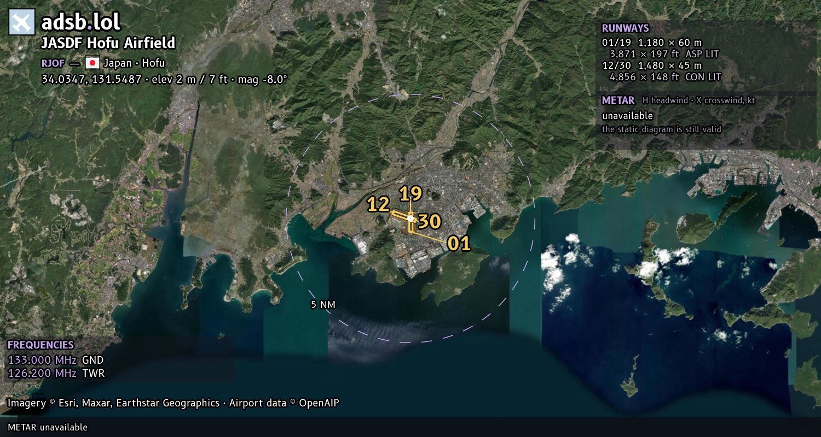Select runway 01 label on the map

tap(459, 244)
